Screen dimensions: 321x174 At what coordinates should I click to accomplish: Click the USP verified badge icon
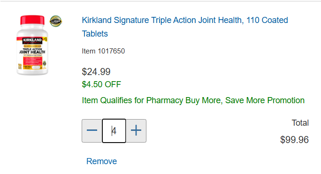point(56,21)
